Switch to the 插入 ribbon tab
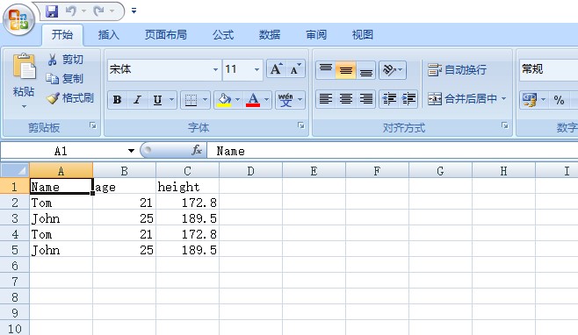Screen dimensions: 578x335 [x=109, y=34]
